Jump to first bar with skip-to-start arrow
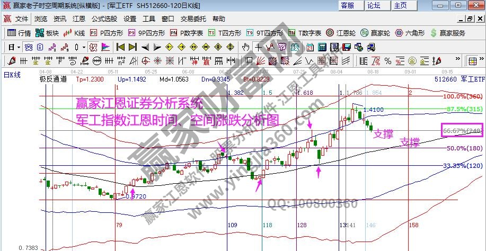Viewport: 486px width, 251px height. click(x=120, y=47)
